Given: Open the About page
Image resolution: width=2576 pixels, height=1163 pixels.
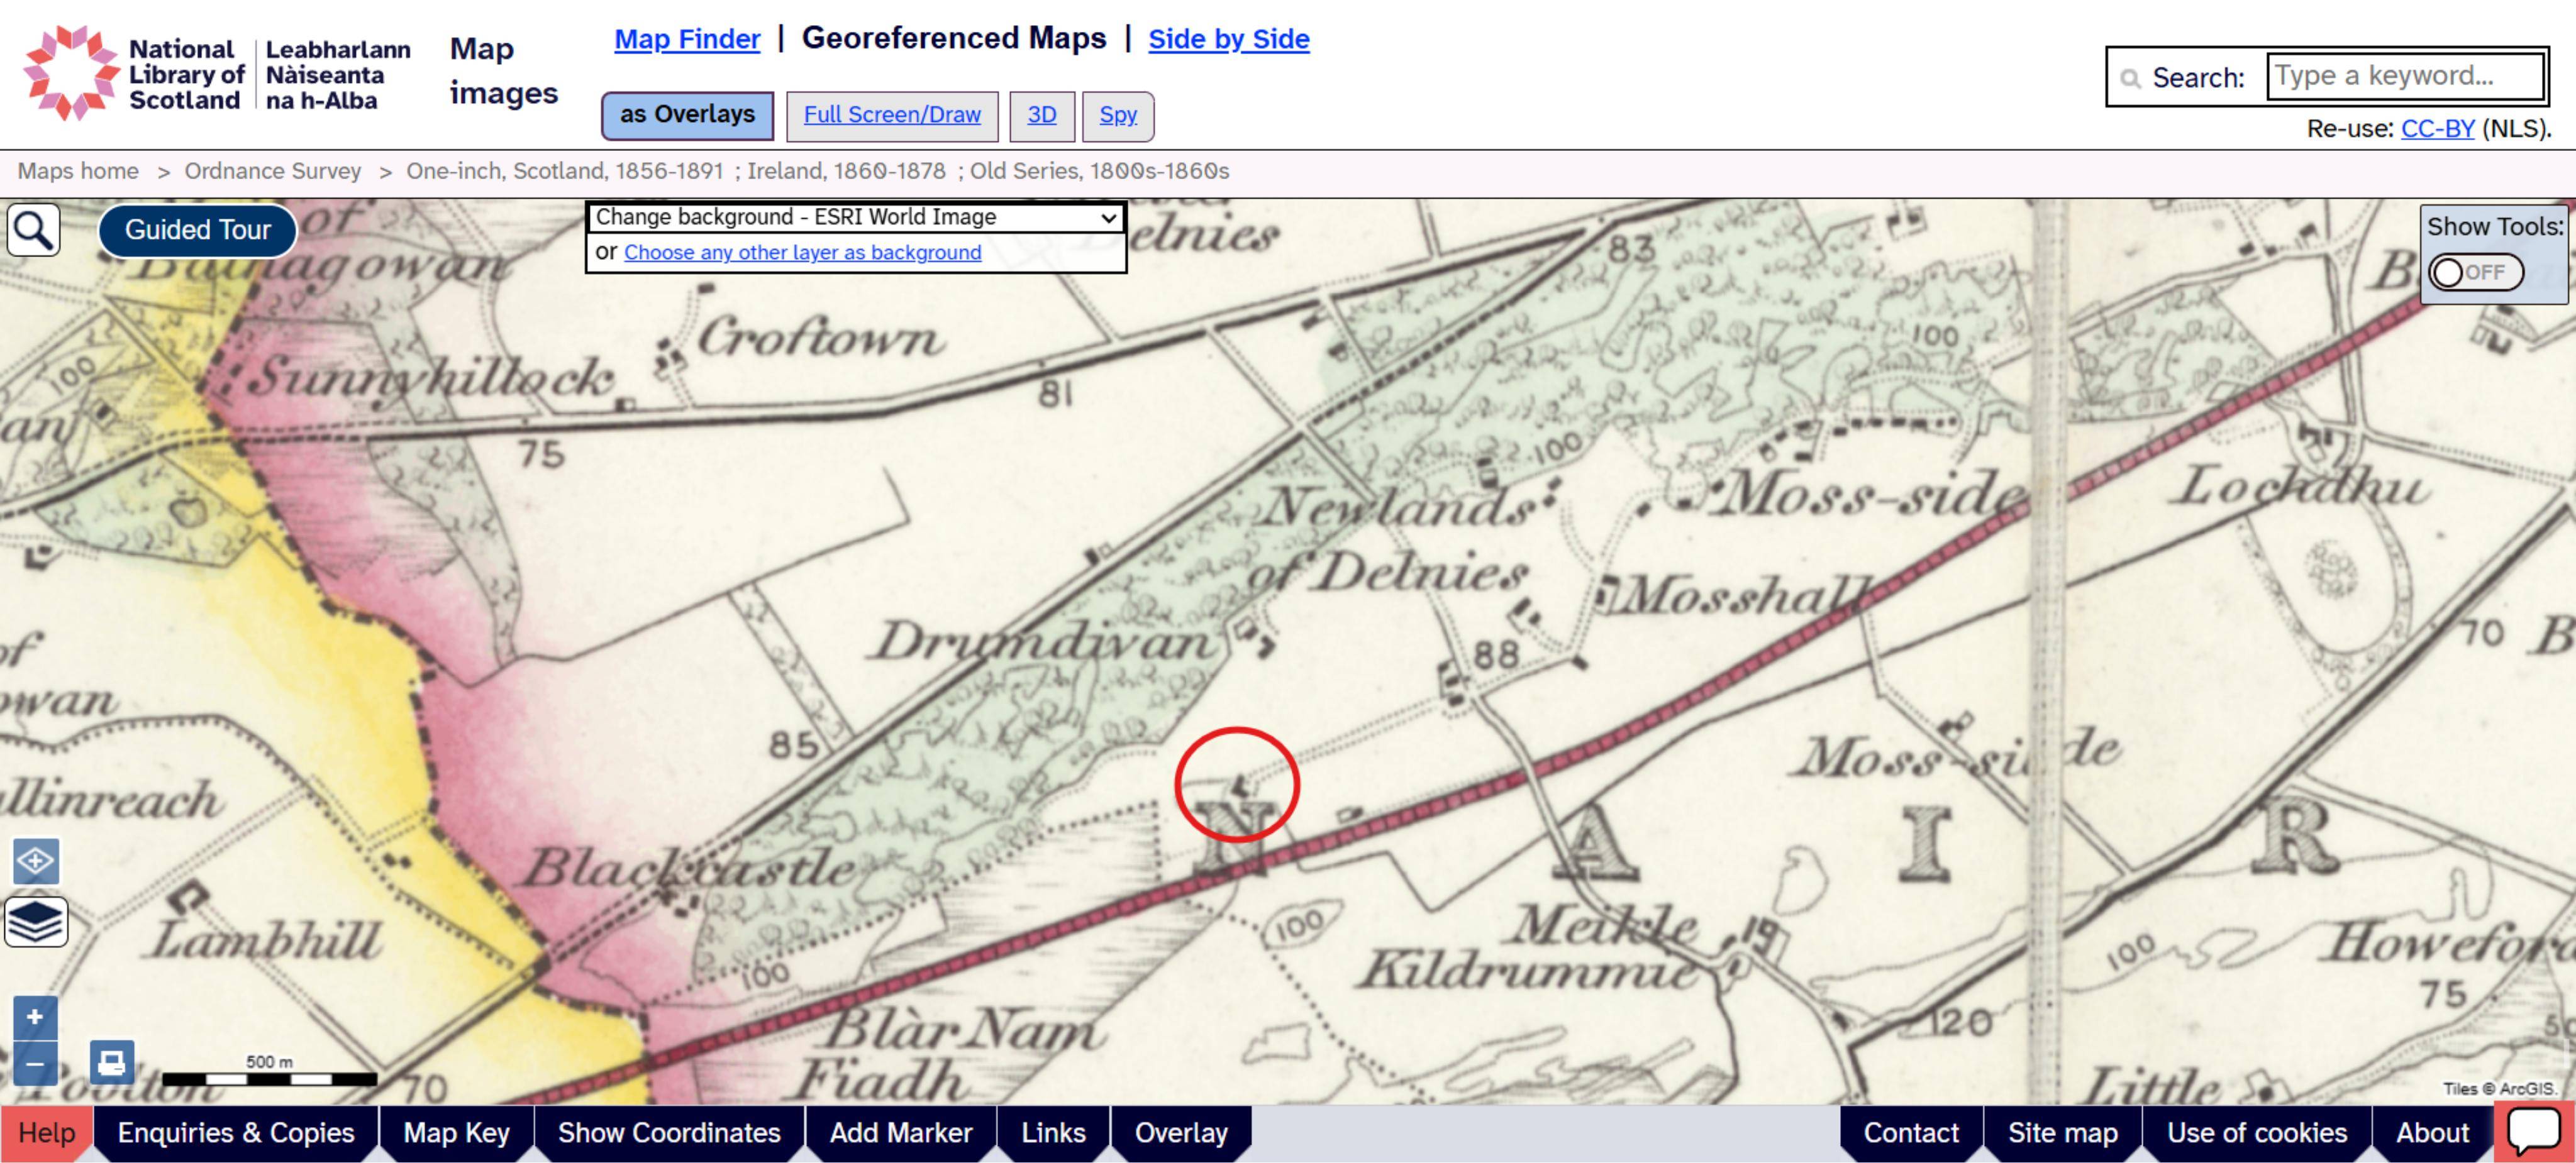Looking at the screenshot, I should click(2432, 1132).
